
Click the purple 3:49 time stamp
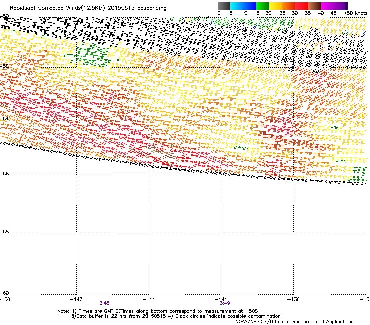coord(225,303)
